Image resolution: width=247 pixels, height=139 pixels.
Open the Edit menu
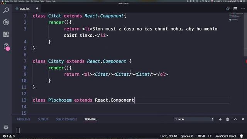click(15, 1)
